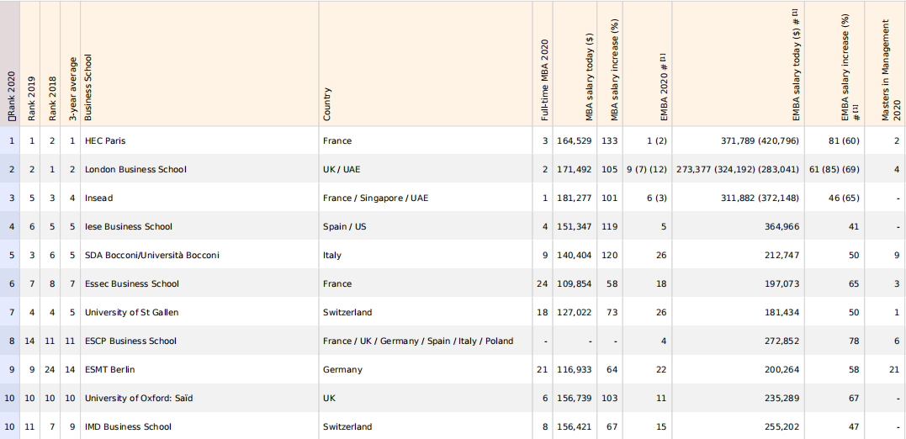The width and height of the screenshot is (906, 439).
Task: Click the Insead school name
Action: coord(98,198)
